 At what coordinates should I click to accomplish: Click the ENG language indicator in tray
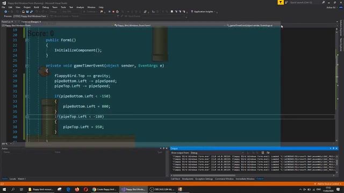click(x=319, y=189)
